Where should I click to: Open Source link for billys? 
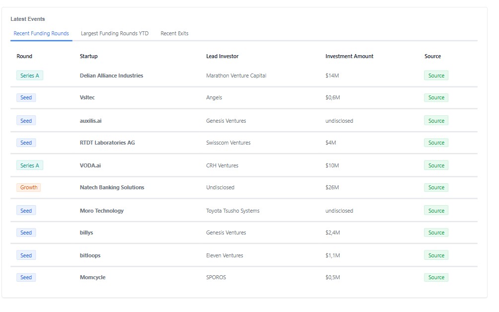click(x=436, y=233)
